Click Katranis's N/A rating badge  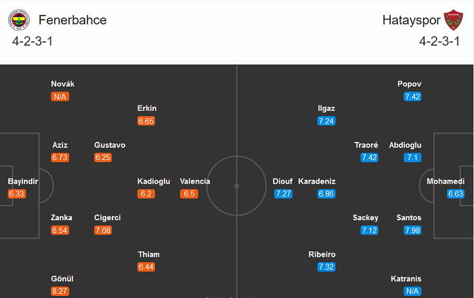point(410,291)
